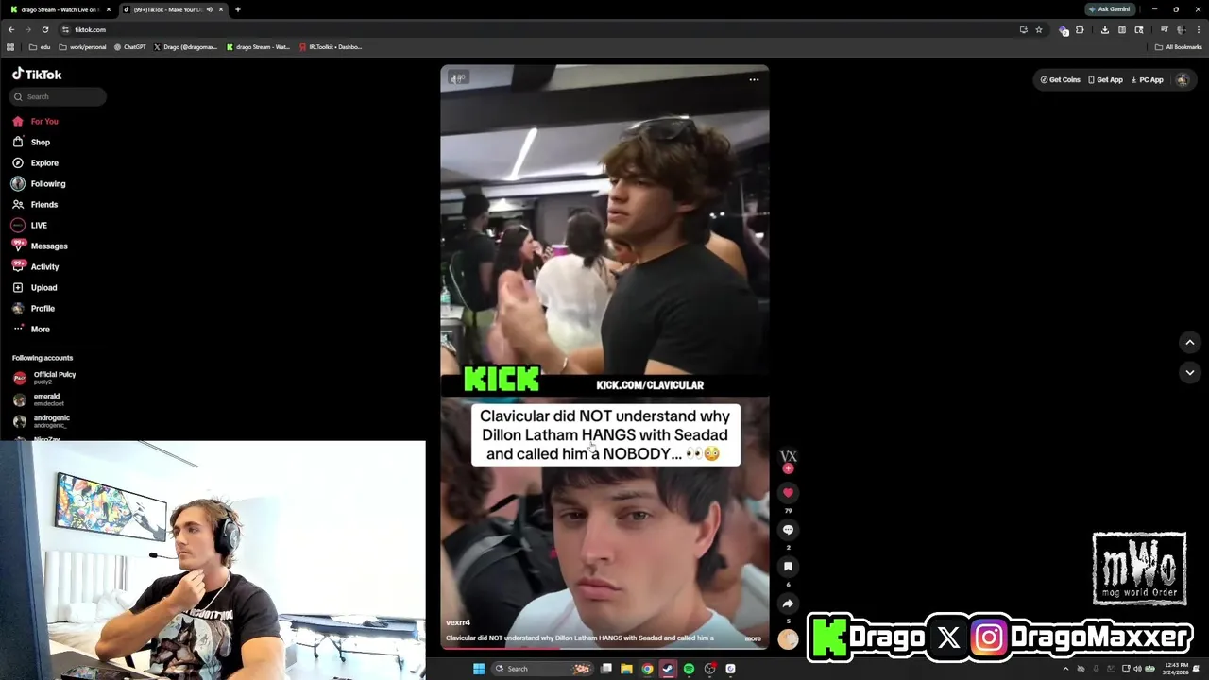The width and height of the screenshot is (1209, 680).
Task: Follow creator via red plus badge
Action: pyautogui.click(x=788, y=468)
